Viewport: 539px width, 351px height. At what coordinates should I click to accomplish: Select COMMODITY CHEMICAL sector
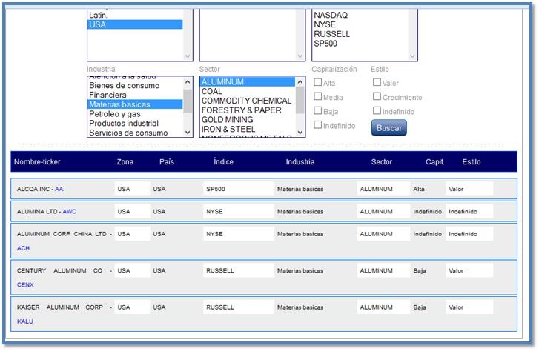coord(247,101)
